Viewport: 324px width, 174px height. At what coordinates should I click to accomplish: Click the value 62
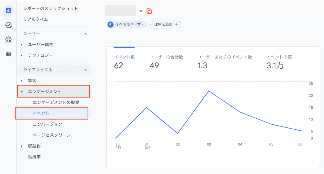119,66
